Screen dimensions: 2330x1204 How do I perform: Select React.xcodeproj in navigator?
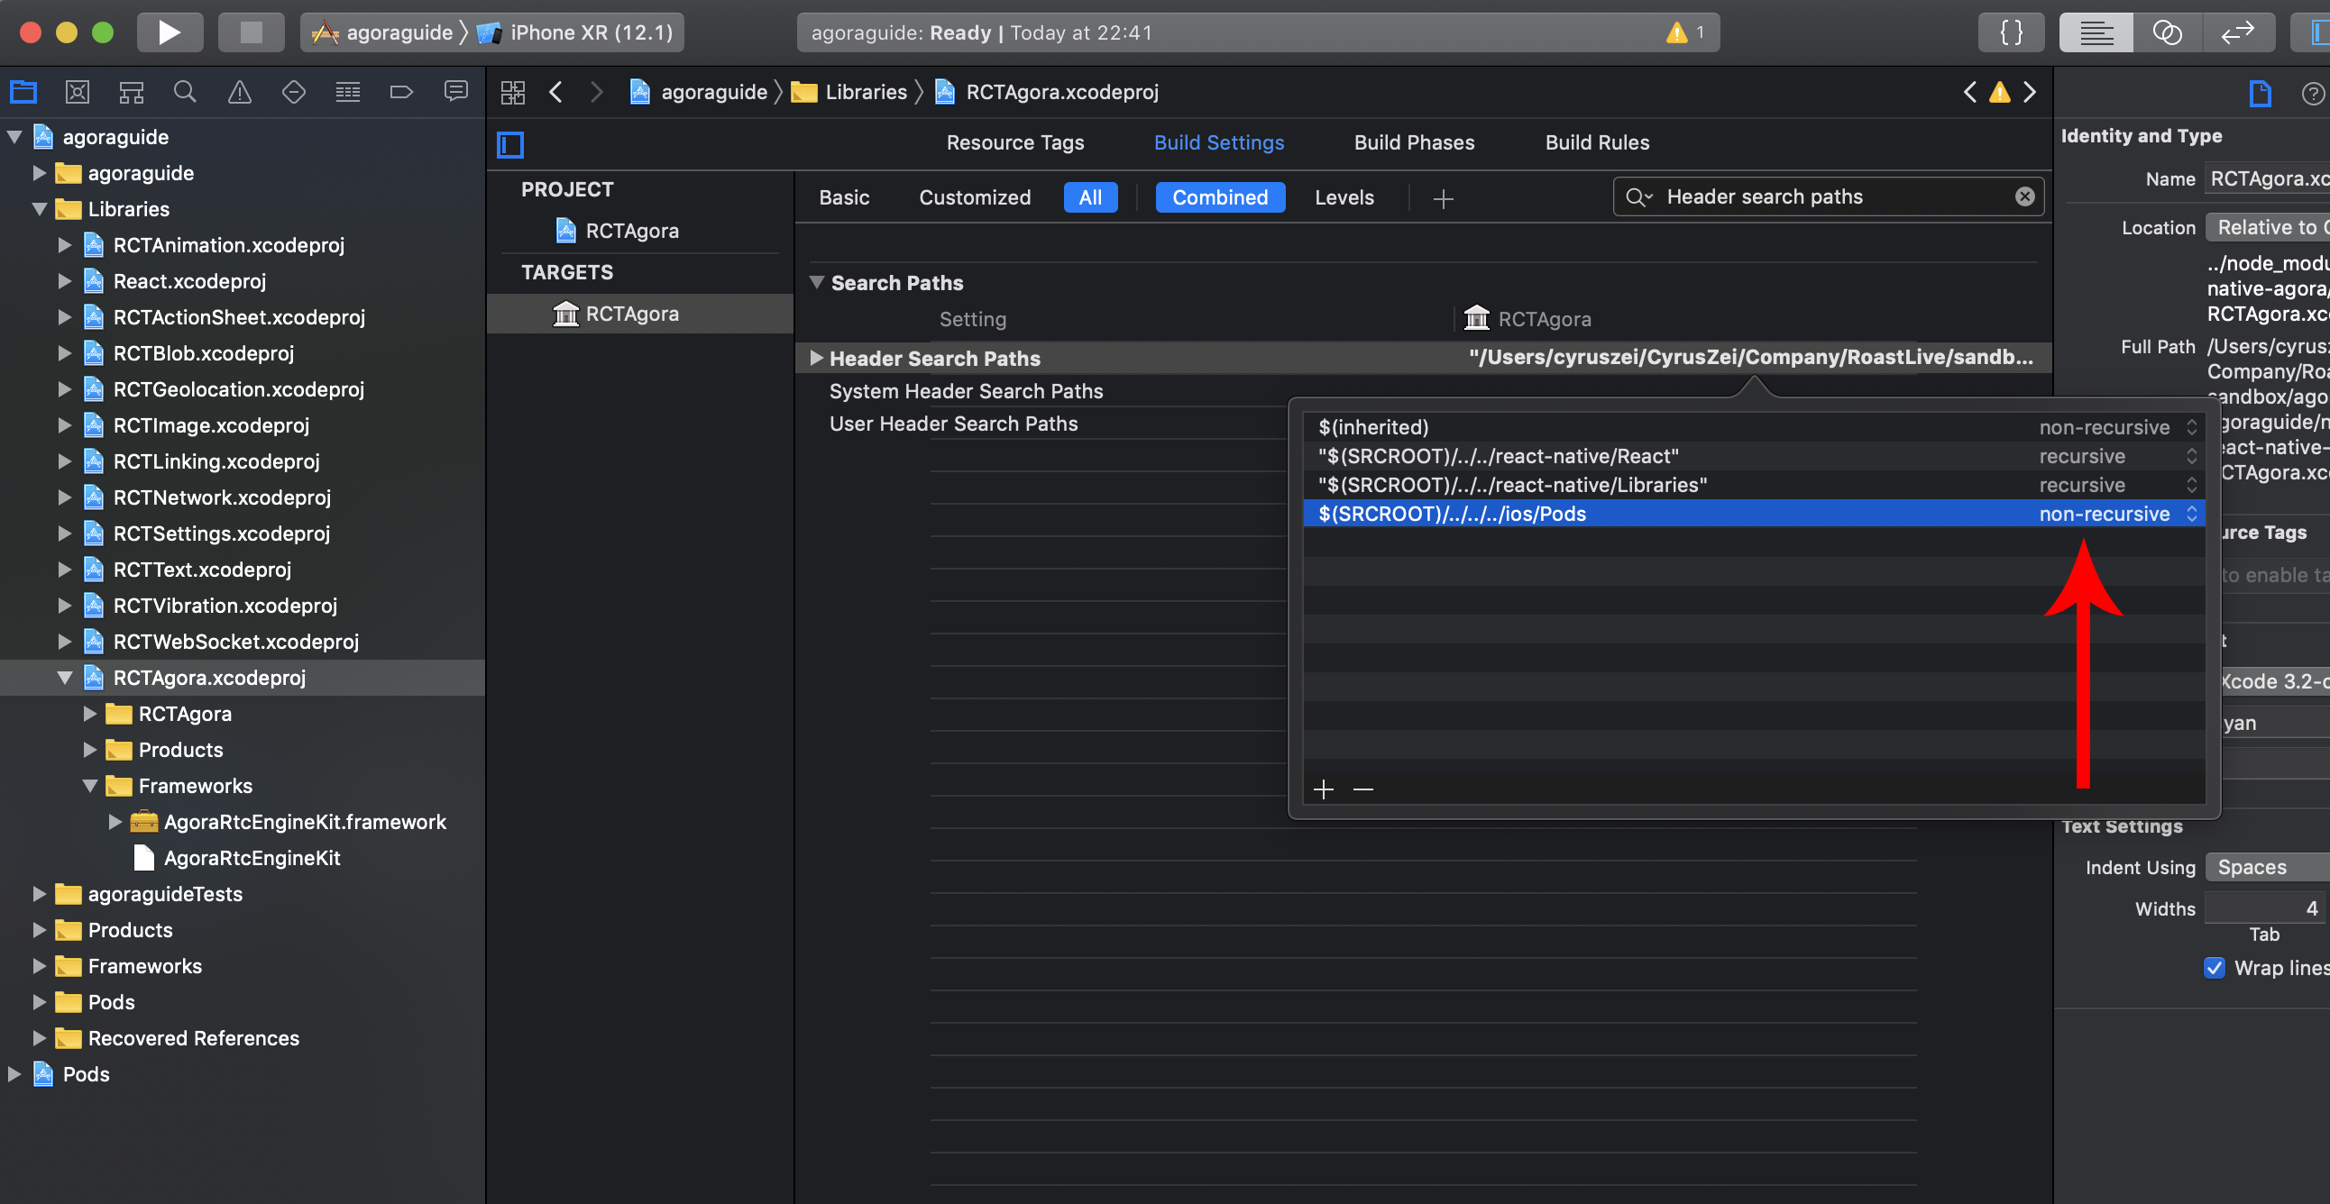(x=189, y=281)
